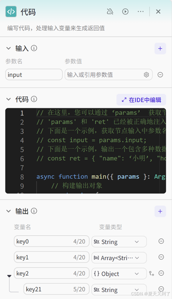Screen dimensions: 172x299
Task: Click the key0 variable name field
Action: coord(51,241)
